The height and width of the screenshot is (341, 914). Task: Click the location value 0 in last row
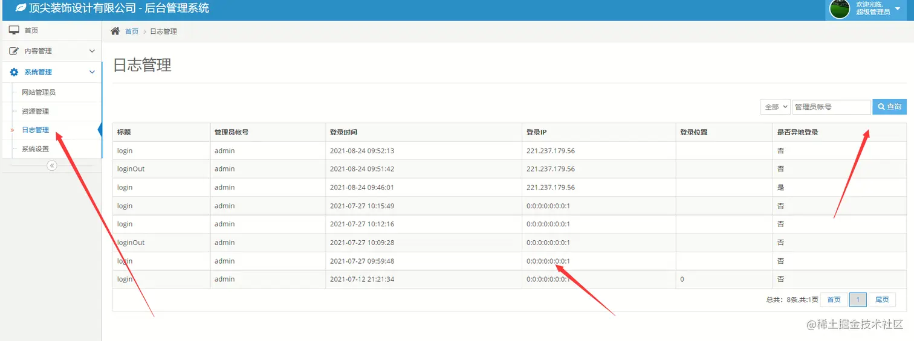point(682,279)
